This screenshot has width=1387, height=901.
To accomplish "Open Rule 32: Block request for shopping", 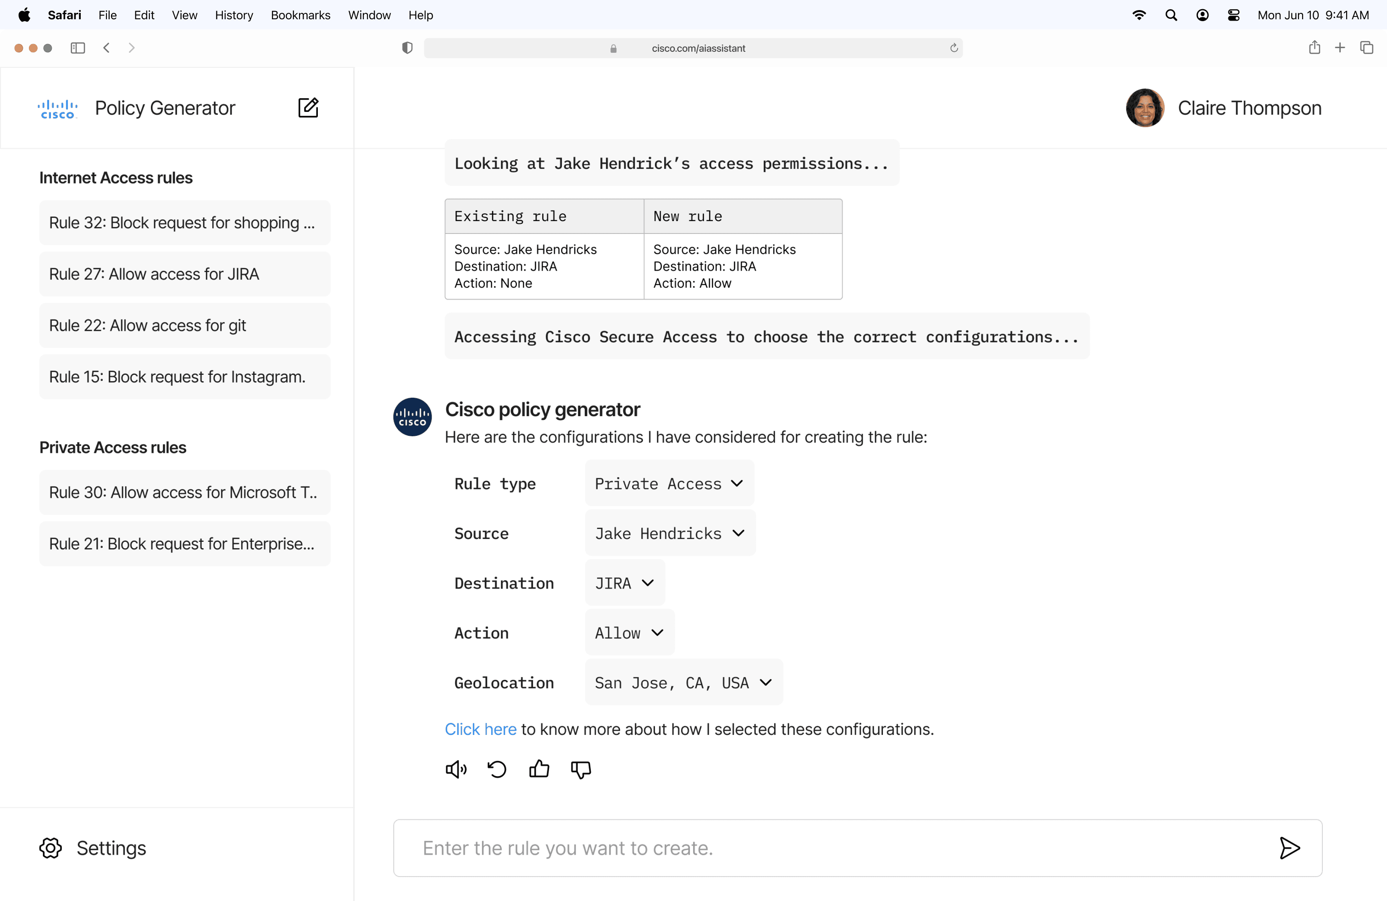I will [x=185, y=222].
